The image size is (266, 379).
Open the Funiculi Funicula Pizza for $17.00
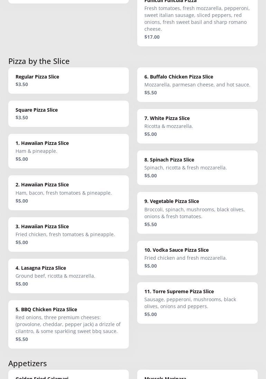(x=197, y=21)
